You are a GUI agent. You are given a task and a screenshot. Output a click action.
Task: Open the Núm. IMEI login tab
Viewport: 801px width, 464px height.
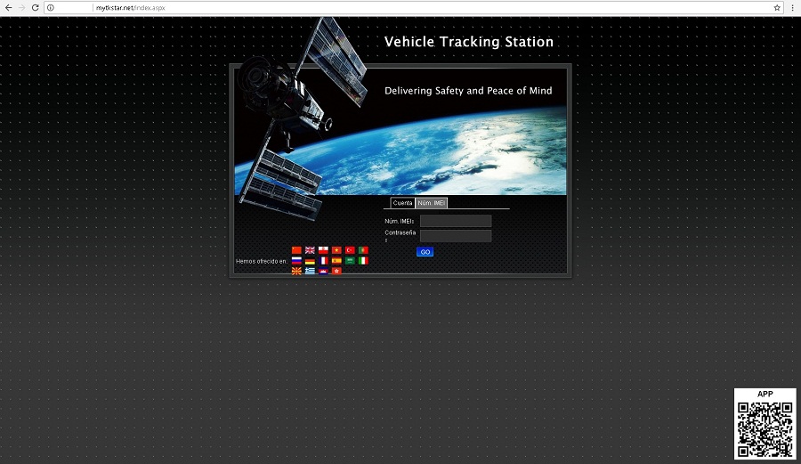(432, 203)
